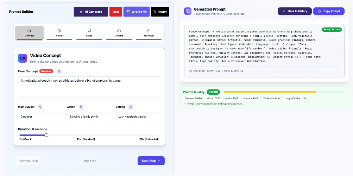Copy the generated prompt
The width and height of the screenshot is (353, 176).
329,11
